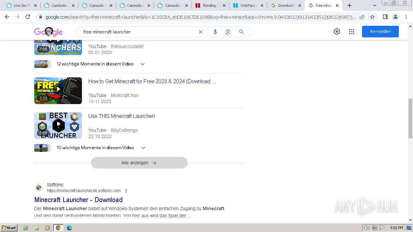Click Alle anzeigen button
Image resolution: width=413 pixels, height=232 pixels.
pyautogui.click(x=139, y=163)
